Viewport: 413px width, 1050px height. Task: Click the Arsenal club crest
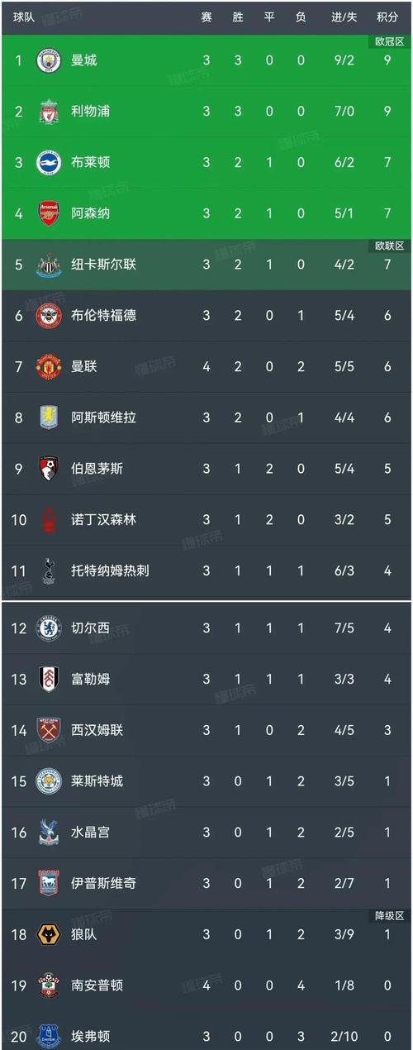(49, 213)
